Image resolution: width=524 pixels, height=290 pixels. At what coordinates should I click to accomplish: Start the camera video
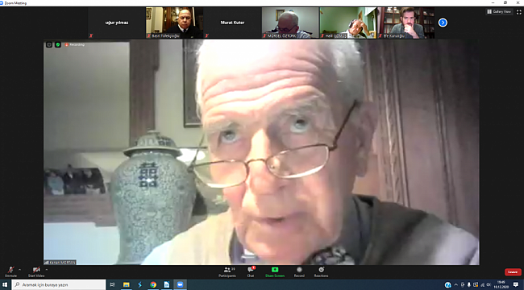(x=36, y=271)
